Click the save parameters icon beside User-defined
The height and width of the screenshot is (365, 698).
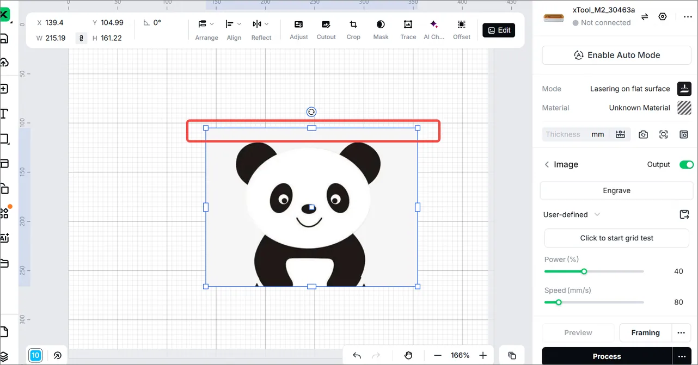point(684,214)
